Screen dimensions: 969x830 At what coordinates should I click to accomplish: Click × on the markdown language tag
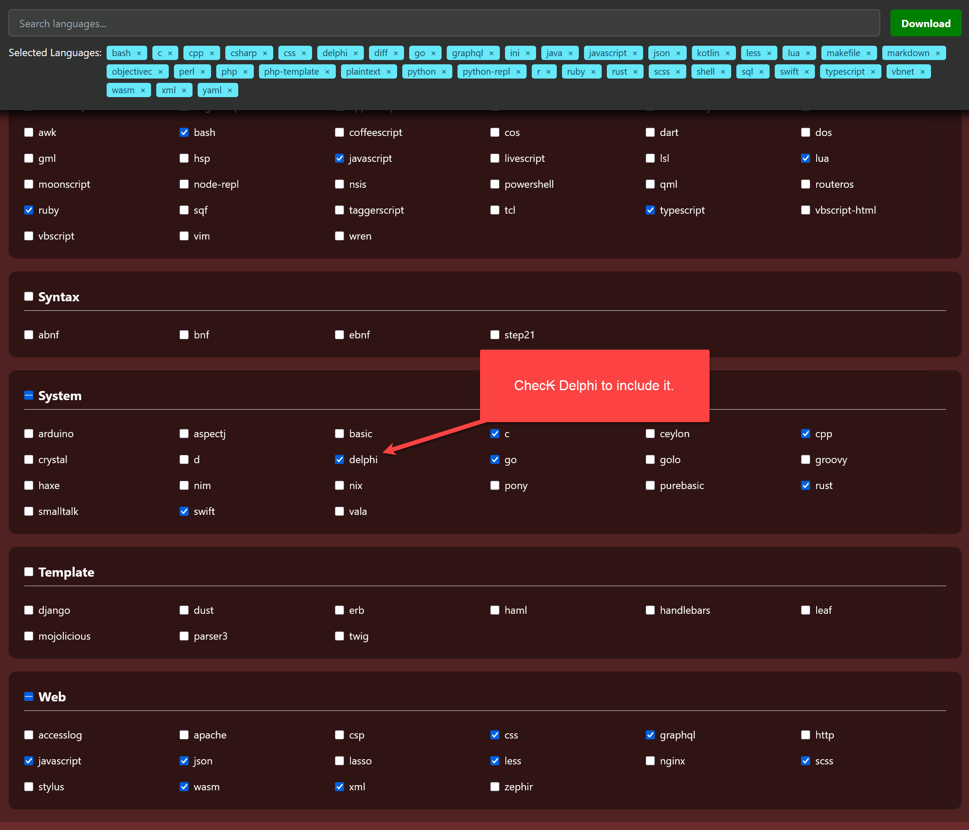coord(937,54)
